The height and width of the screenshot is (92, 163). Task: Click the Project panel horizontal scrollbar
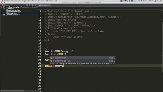12,91
